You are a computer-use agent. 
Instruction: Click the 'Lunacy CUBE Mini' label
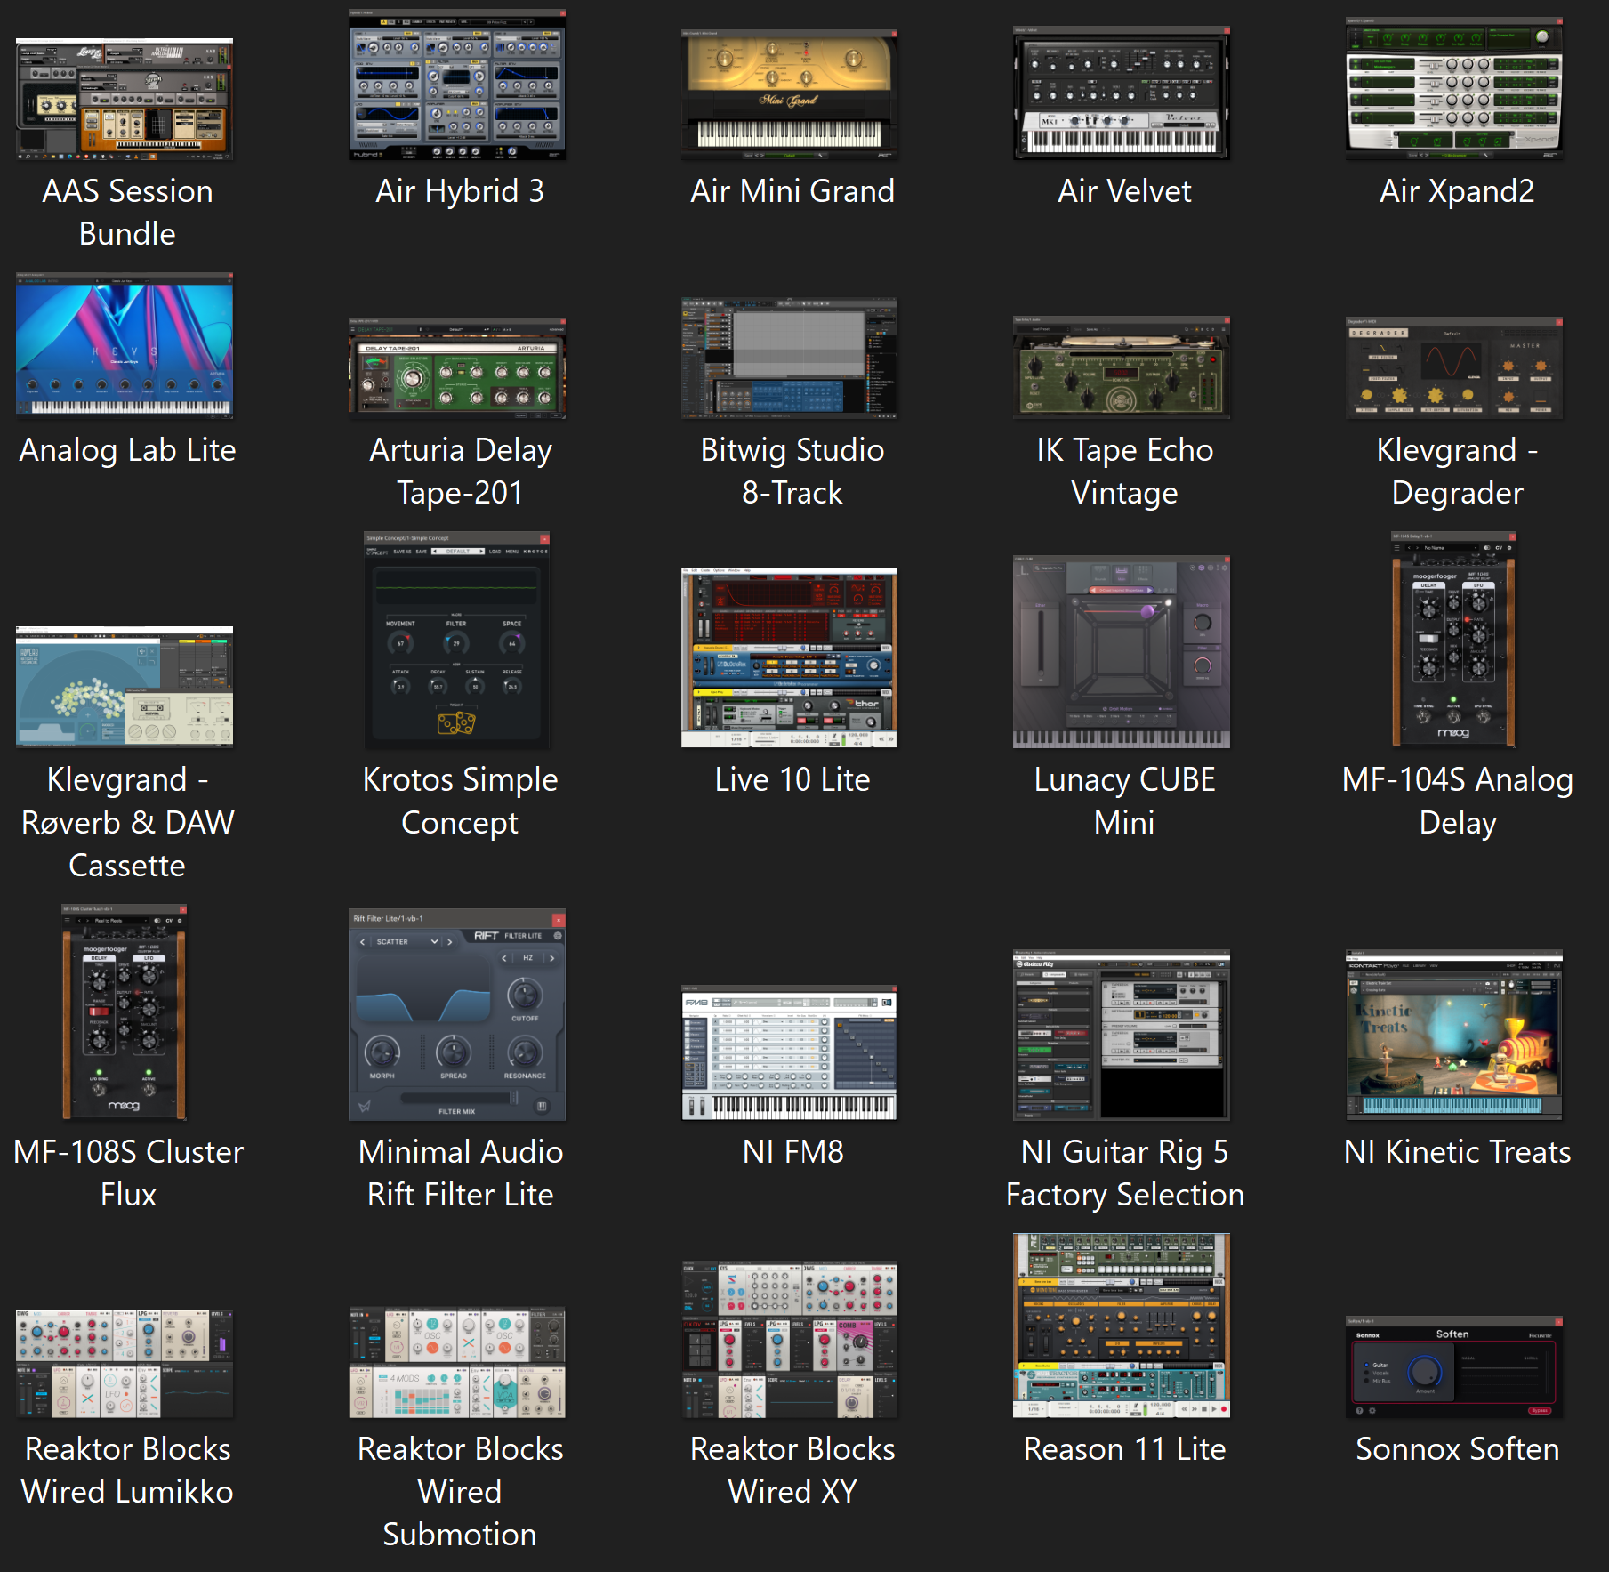click(x=1124, y=802)
